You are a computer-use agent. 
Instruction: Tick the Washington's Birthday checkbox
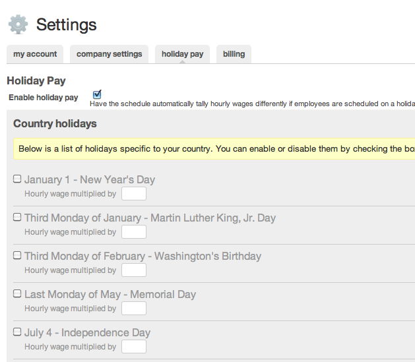(17, 256)
